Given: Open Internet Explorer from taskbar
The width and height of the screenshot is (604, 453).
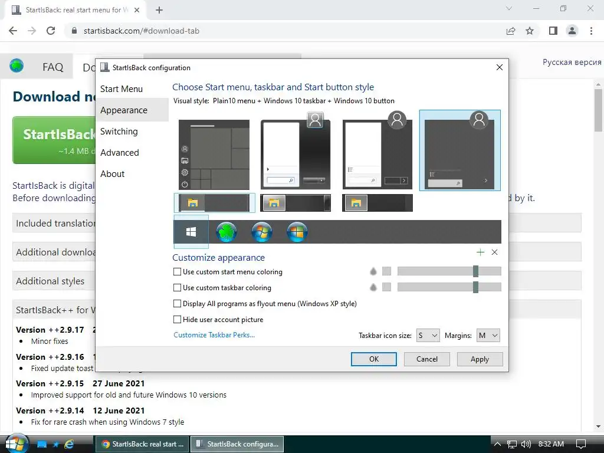Looking at the screenshot, I should 70,444.
